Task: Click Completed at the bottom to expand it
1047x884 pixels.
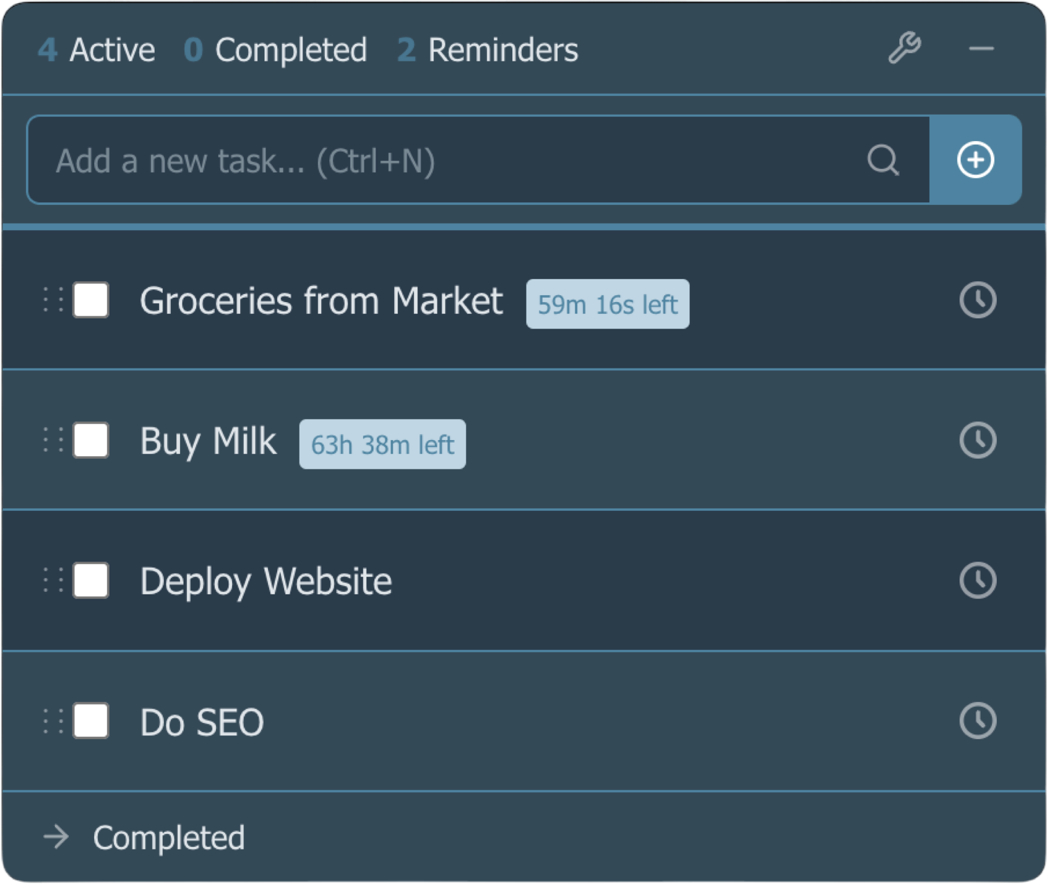Action: pyautogui.click(x=168, y=837)
